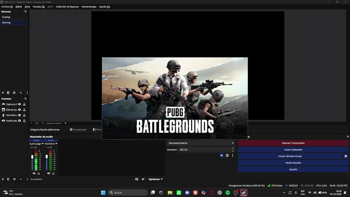Image resolution: width=350 pixels, height=197 pixels.
Task: Undock the Controls panel with float icon
Action: [x=348, y=137]
